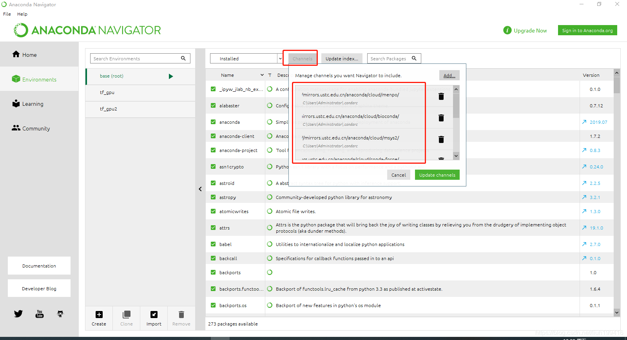Click the status circle for backcall row

click(x=270, y=258)
